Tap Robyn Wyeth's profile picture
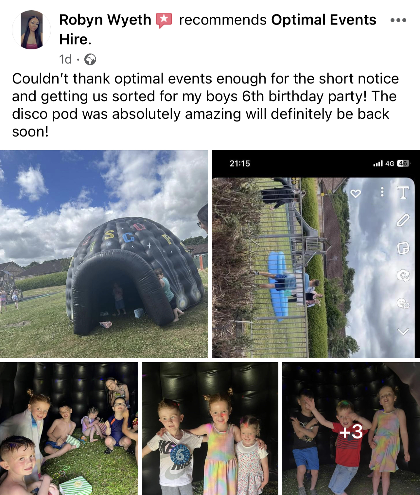This screenshot has width=420, height=495. coord(31,30)
